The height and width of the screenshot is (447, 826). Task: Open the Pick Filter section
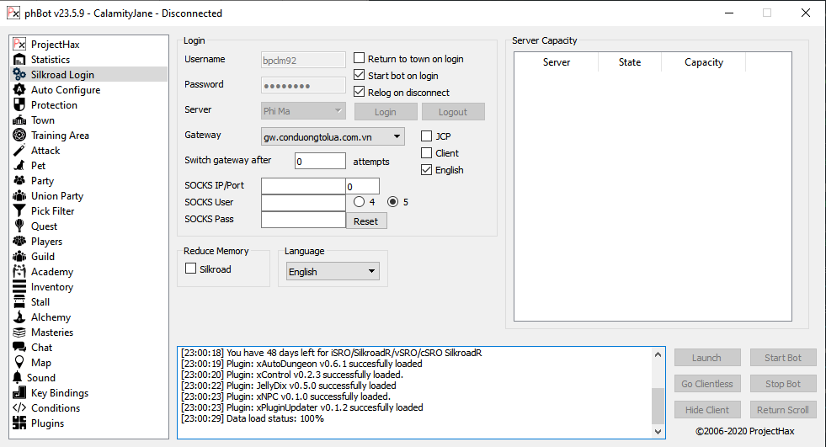click(52, 211)
